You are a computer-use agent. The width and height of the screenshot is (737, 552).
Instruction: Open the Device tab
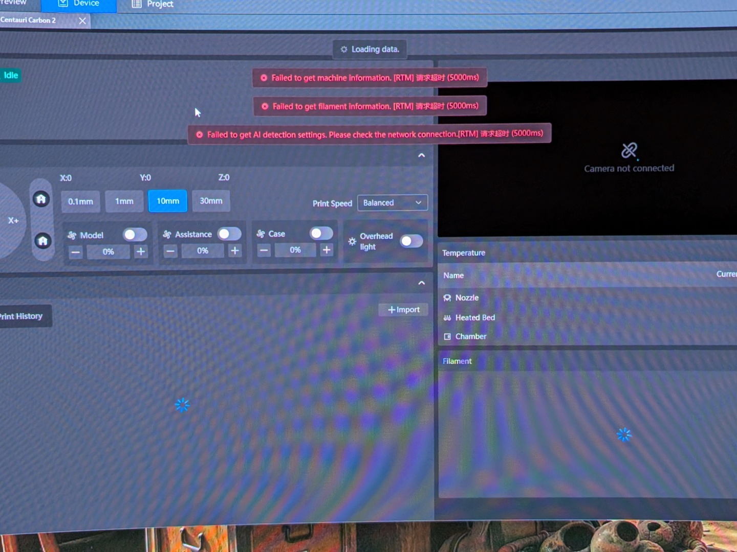pyautogui.click(x=79, y=4)
